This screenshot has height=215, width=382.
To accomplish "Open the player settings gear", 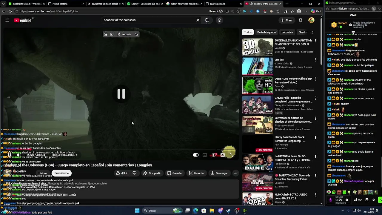I will pos(214,155).
